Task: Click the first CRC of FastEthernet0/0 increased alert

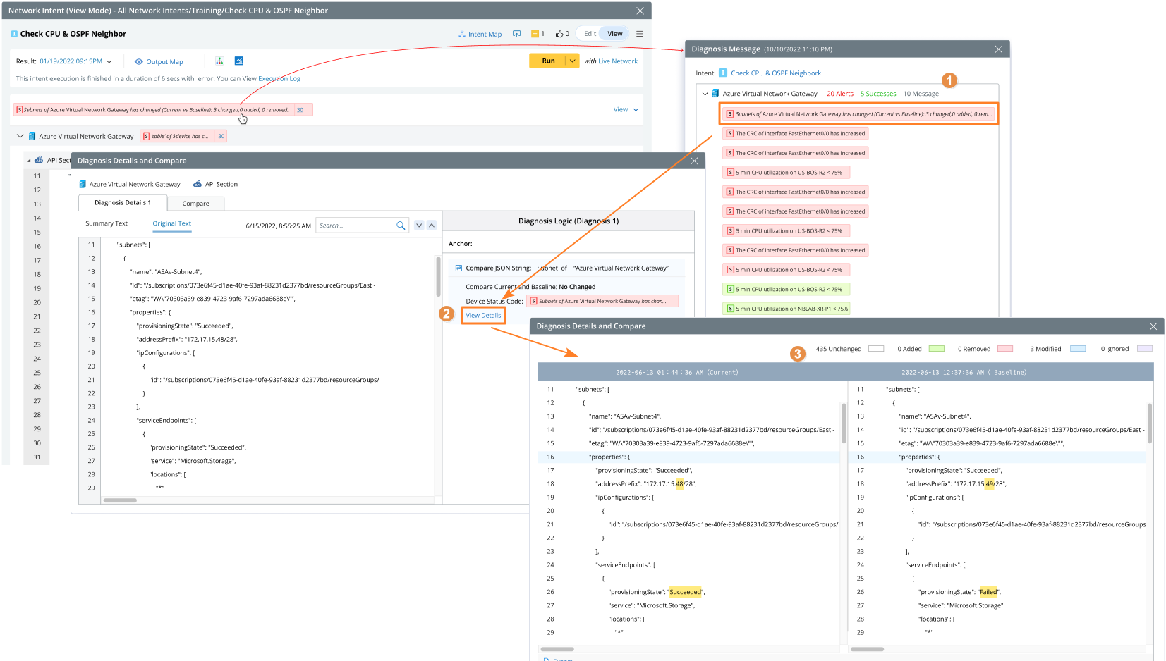Action: point(796,133)
